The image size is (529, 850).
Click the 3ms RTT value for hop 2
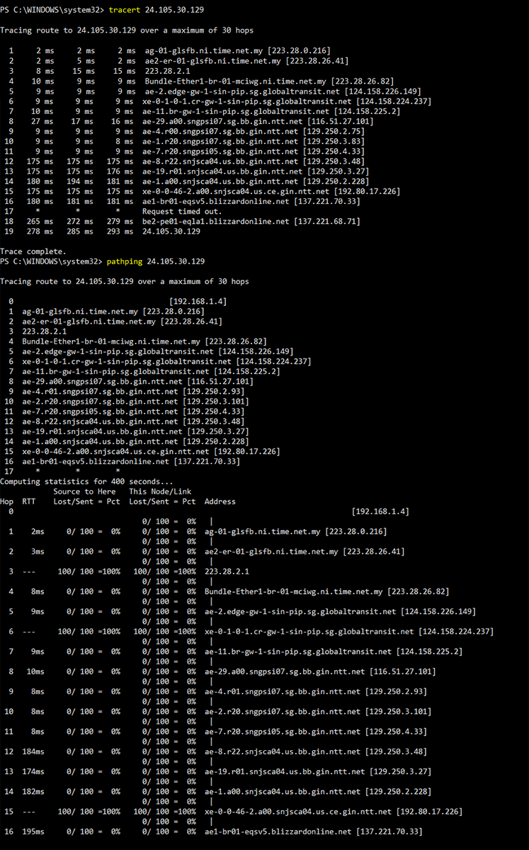point(38,551)
